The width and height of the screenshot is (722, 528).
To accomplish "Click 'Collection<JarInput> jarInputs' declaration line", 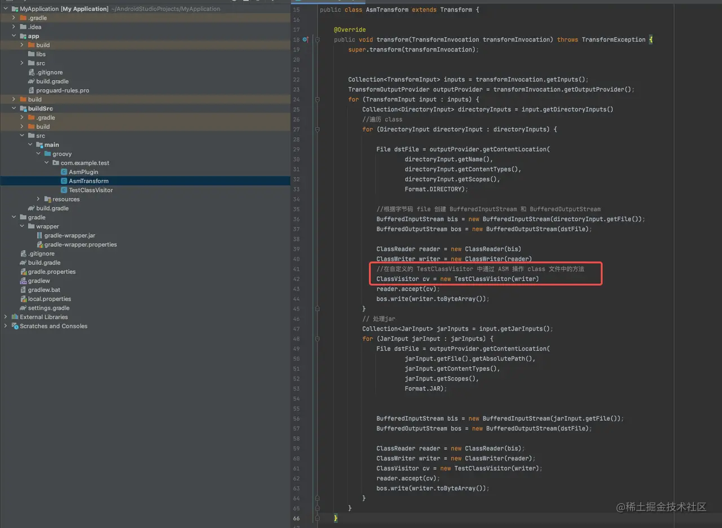I will click(457, 329).
